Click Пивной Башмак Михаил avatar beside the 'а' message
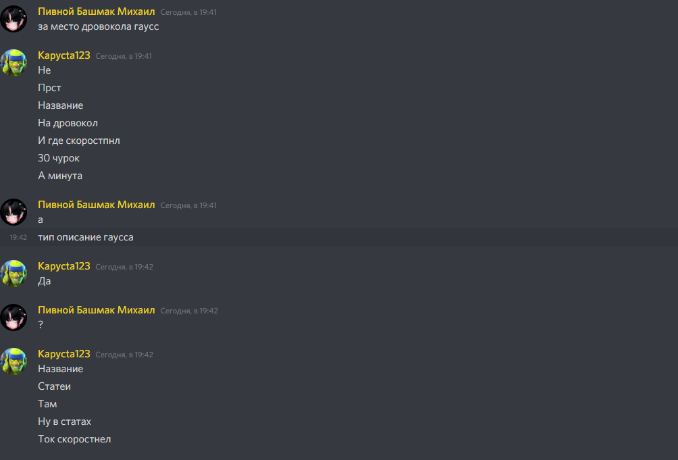The height and width of the screenshot is (460, 678). (14, 212)
